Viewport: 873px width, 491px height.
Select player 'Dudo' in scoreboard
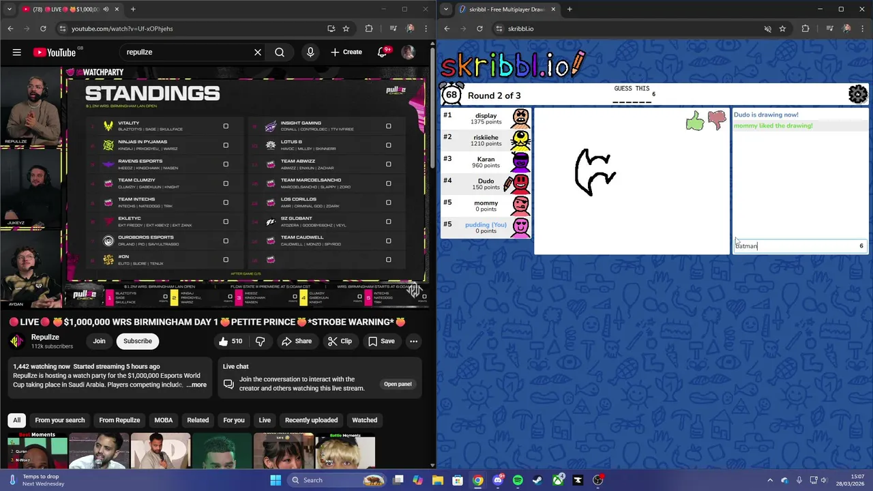[486, 183]
